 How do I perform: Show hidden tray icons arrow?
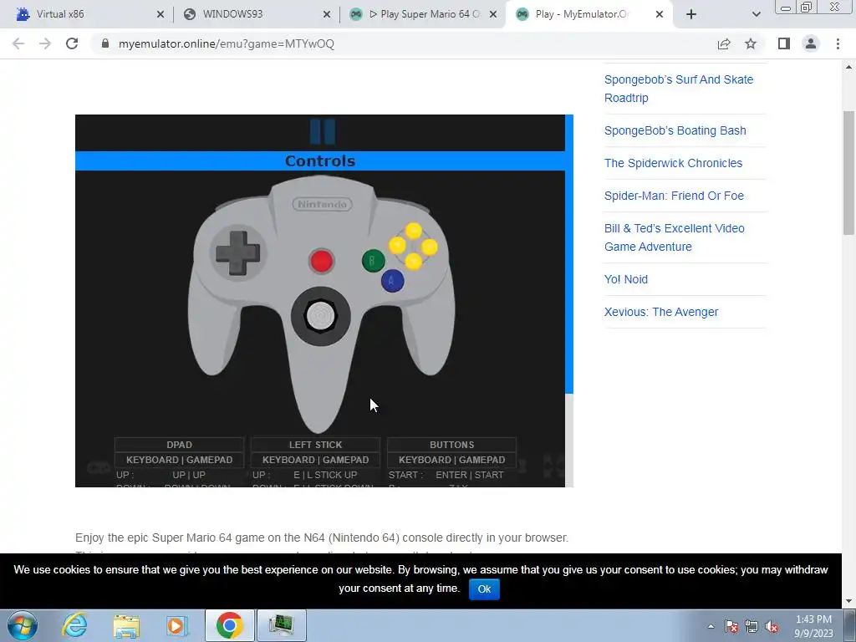point(711,626)
